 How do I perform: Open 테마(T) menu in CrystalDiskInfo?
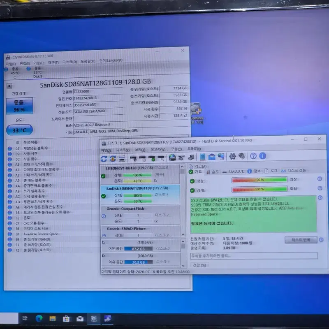pos(53,63)
